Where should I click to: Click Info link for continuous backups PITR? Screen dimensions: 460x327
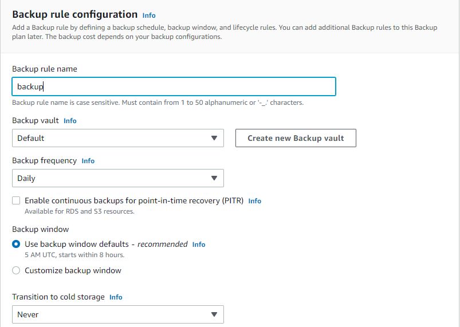point(255,201)
